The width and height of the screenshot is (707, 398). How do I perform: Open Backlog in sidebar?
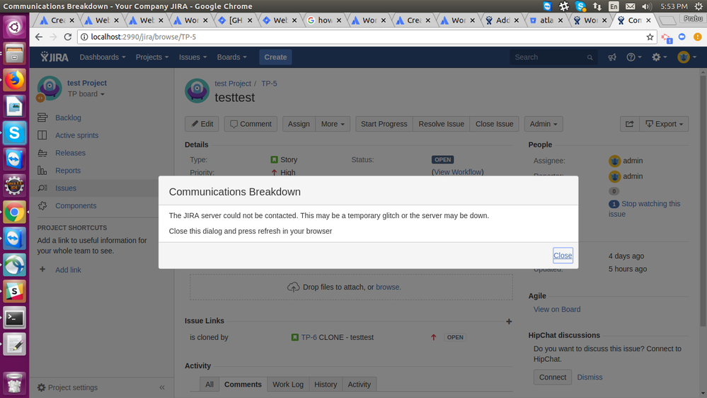pos(68,118)
